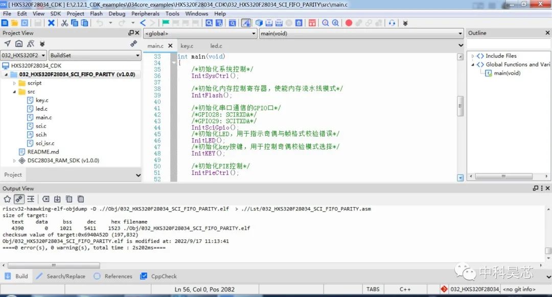Select the Build output tab

[16, 276]
